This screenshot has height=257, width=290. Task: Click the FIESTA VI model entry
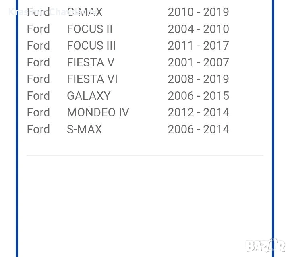tap(92, 79)
